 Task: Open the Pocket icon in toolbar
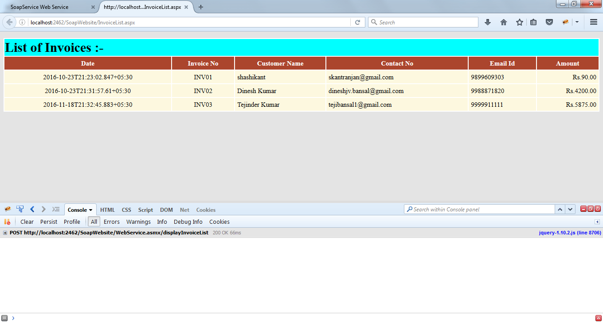tap(549, 22)
